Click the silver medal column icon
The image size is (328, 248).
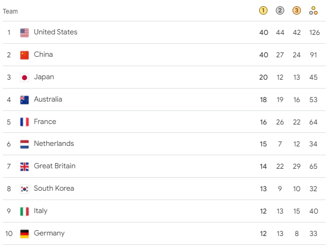tap(280, 10)
